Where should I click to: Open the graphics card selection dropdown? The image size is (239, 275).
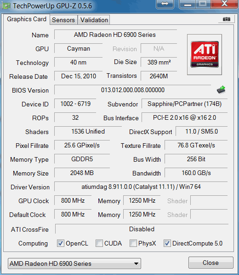click(x=74, y=263)
